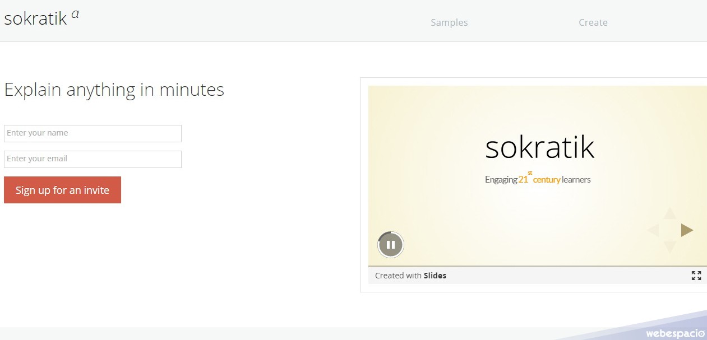The height and width of the screenshot is (340, 707).
Task: Open the presentation in fullscreen
Action: point(696,276)
